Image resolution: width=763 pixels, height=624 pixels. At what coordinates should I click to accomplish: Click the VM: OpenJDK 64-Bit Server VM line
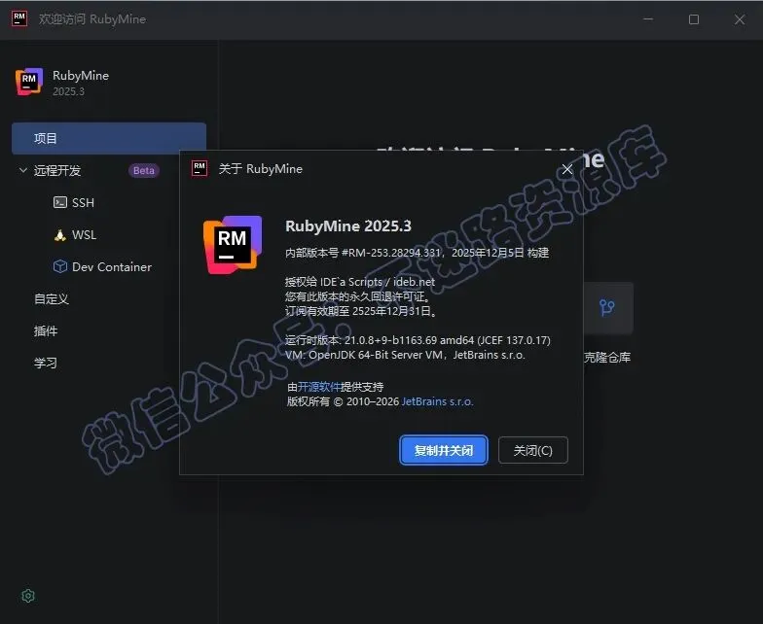(x=405, y=355)
